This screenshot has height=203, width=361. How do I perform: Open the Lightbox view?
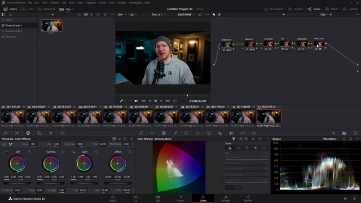pos(350,9)
